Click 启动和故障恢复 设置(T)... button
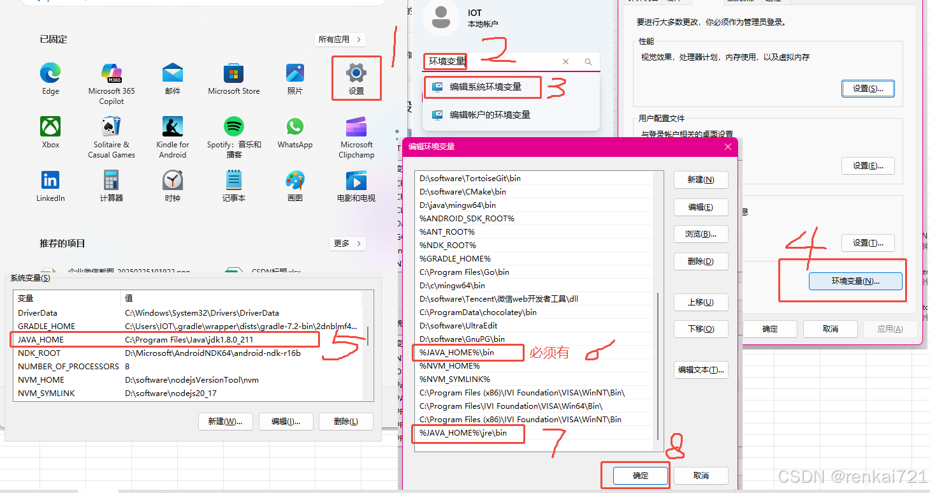The width and height of the screenshot is (930, 493). (868, 243)
